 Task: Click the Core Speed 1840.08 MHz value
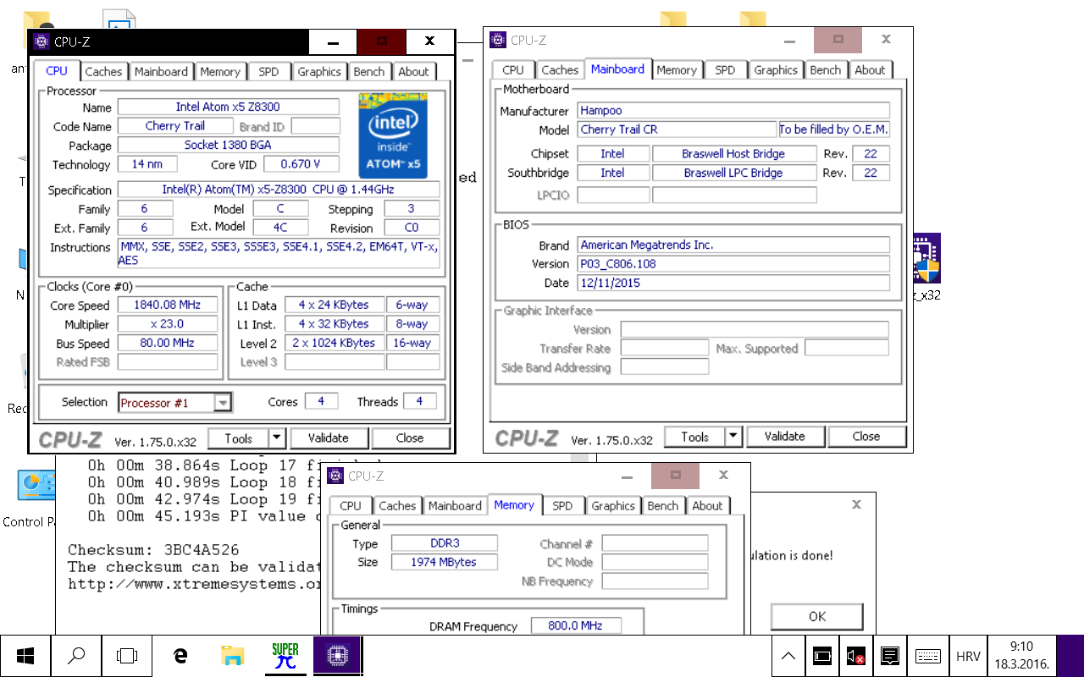(167, 305)
